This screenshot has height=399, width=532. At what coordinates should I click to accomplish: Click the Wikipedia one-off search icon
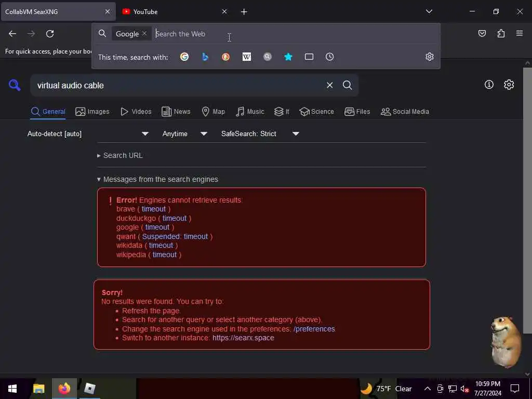pos(247,57)
